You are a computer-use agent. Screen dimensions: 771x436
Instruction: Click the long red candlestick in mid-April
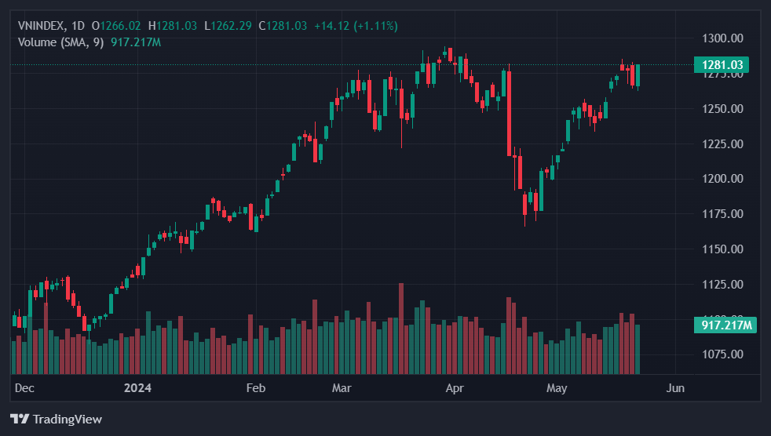(x=509, y=111)
